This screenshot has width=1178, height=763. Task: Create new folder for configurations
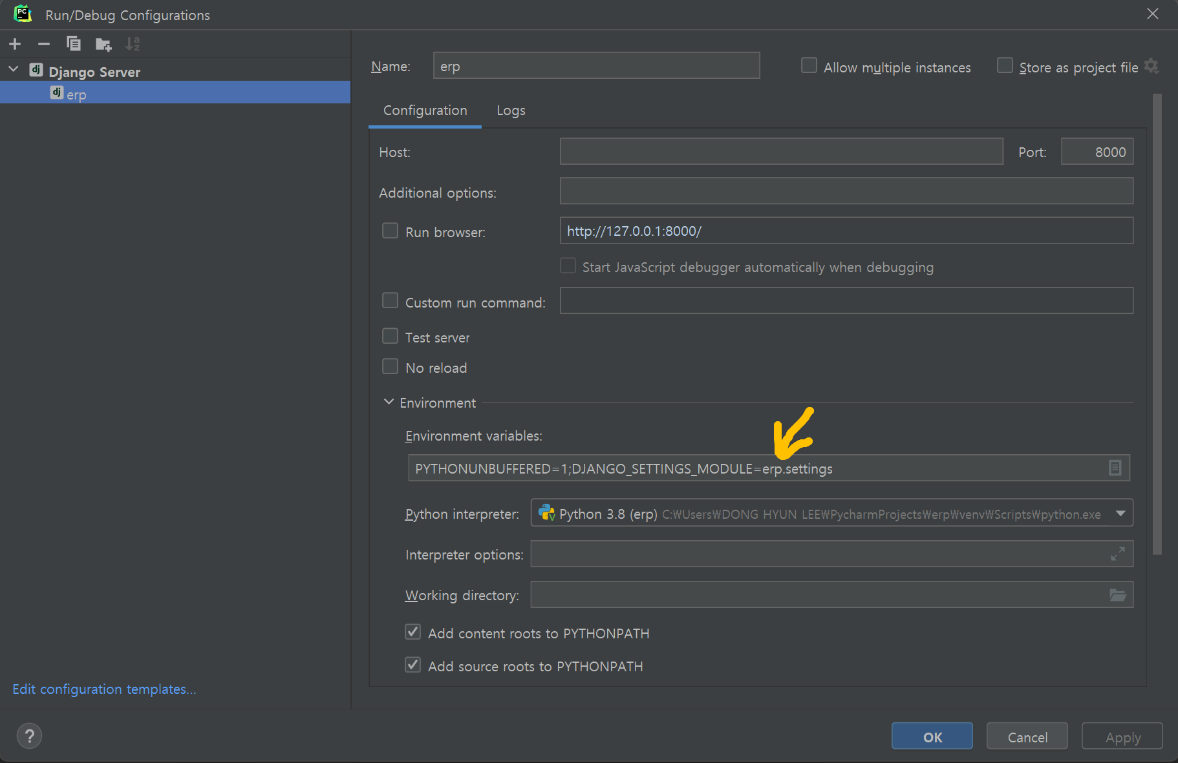click(103, 44)
